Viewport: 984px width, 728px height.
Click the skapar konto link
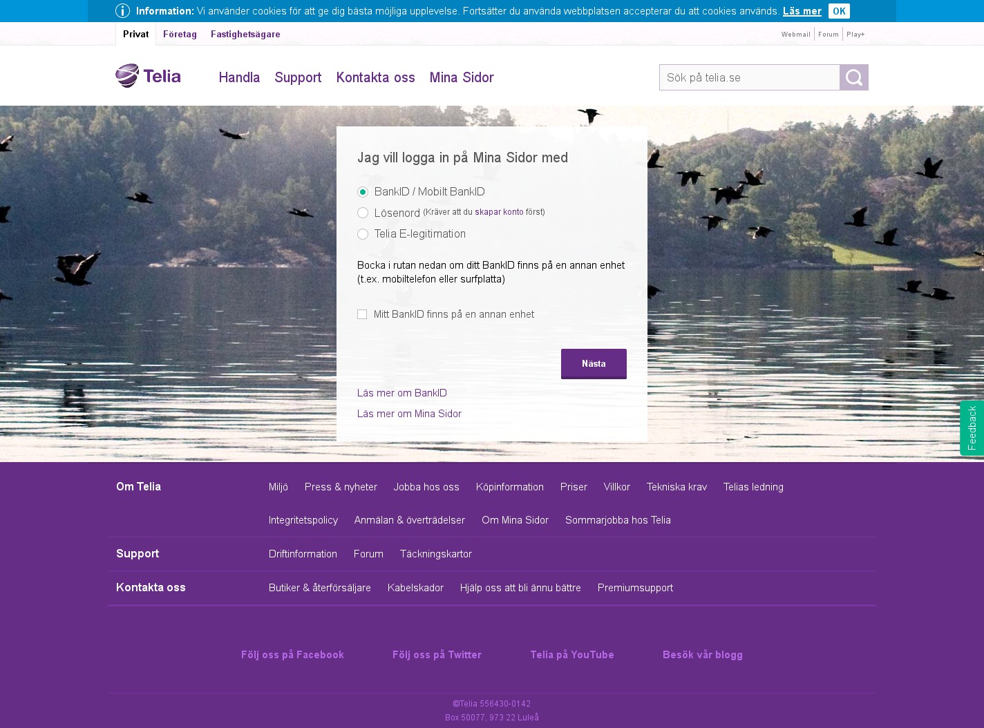[x=499, y=212]
